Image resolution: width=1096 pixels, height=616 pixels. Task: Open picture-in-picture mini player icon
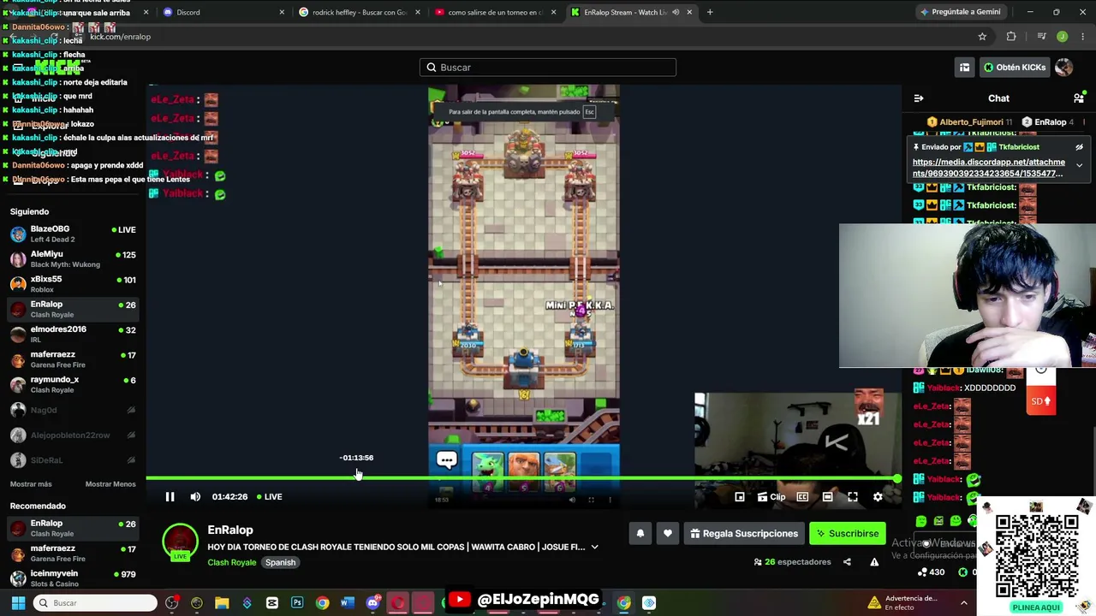tap(740, 497)
